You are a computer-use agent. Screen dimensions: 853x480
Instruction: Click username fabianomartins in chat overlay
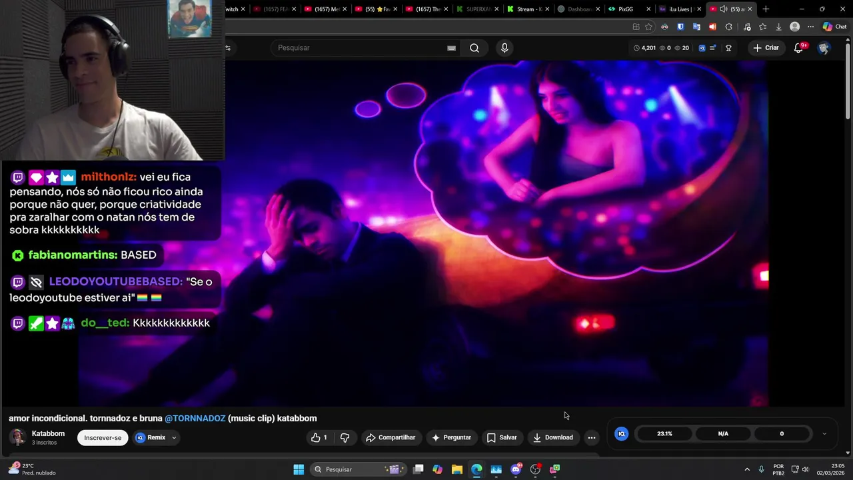pyautogui.click(x=73, y=255)
